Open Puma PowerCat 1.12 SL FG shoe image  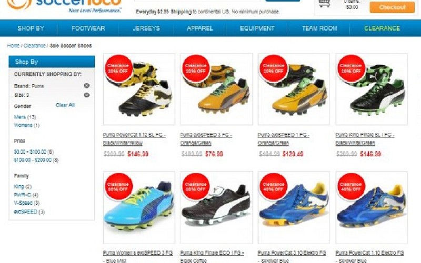139,89
